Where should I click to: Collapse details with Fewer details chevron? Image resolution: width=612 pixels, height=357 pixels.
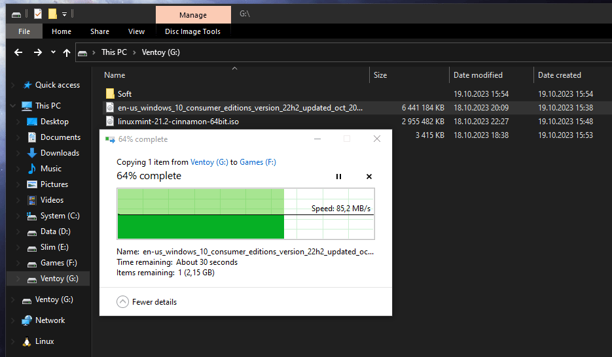click(x=122, y=302)
